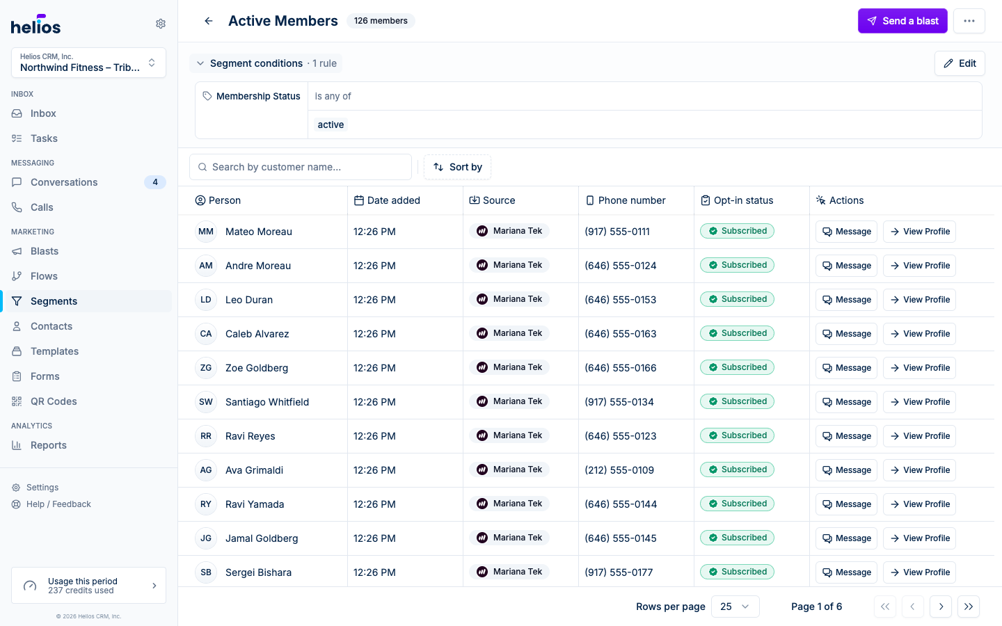This screenshot has height=626, width=1002.
Task: Open Flows in the sidebar
Action: [88, 276]
